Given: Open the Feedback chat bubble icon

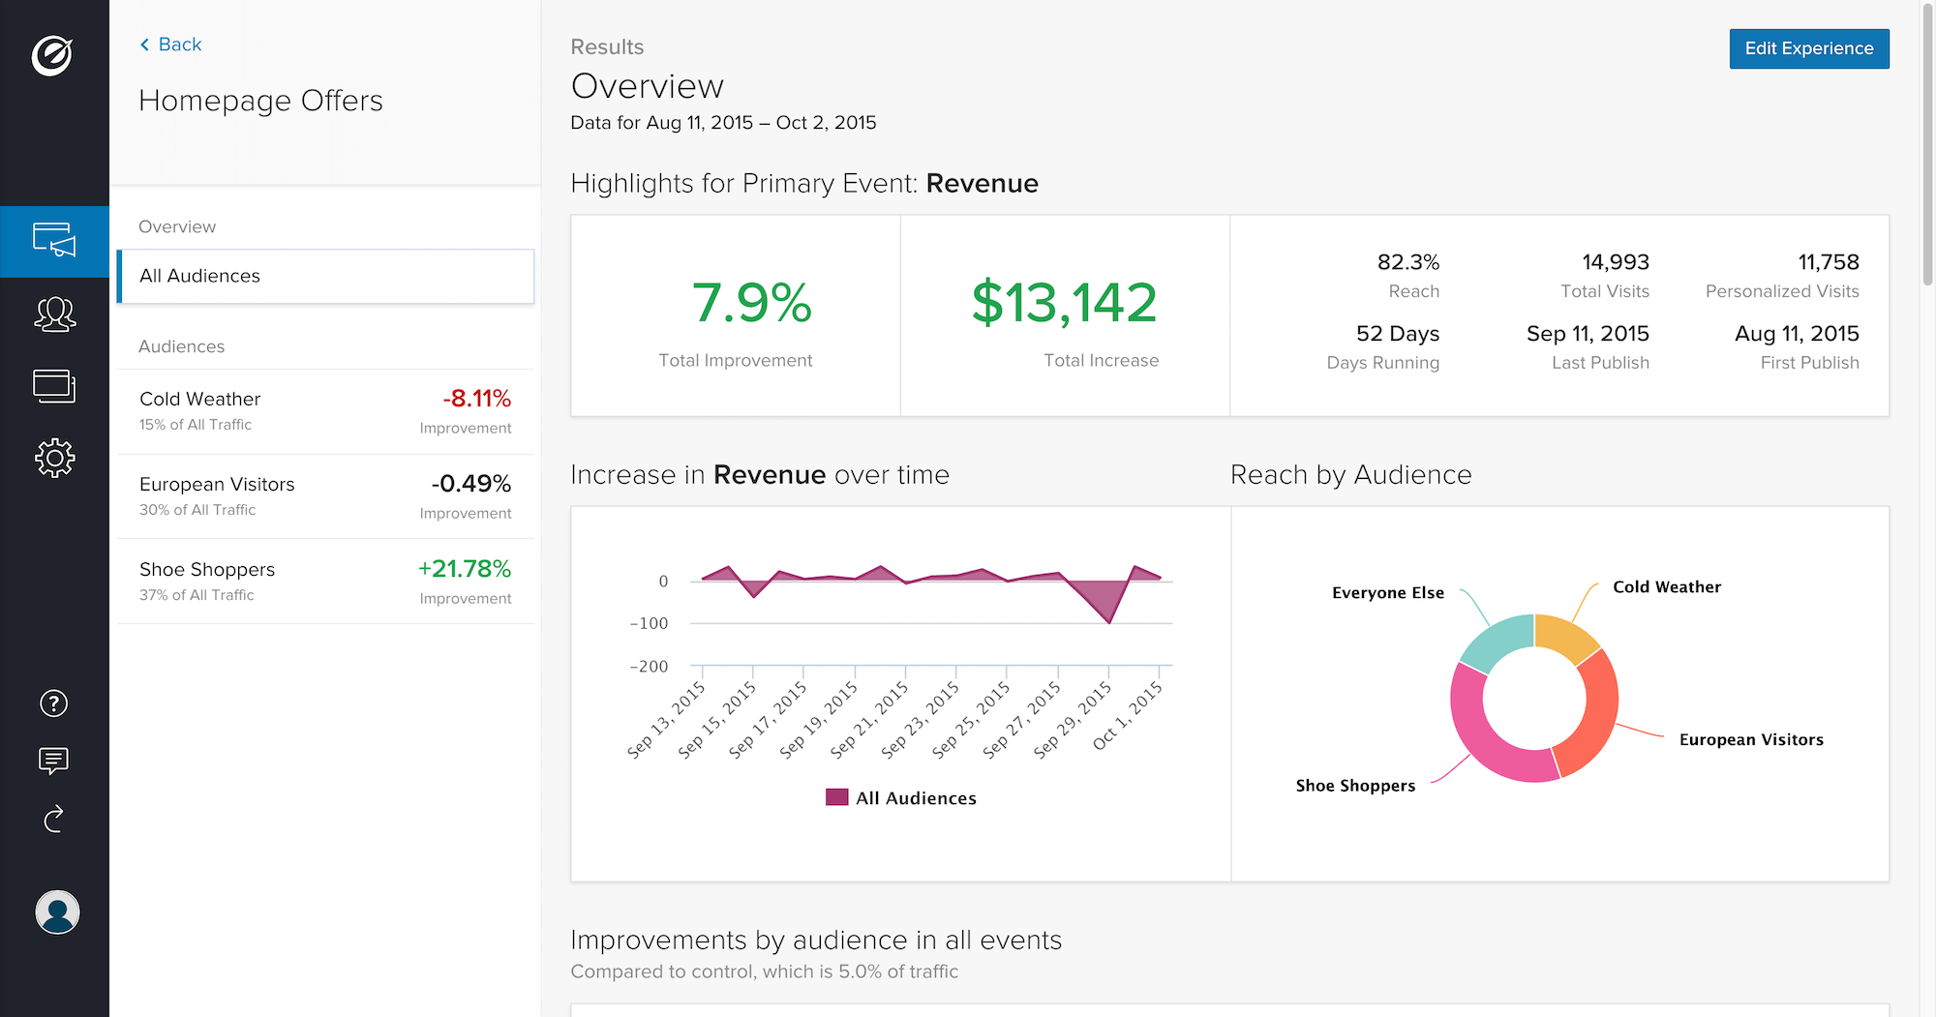Looking at the screenshot, I should pyautogui.click(x=54, y=762).
